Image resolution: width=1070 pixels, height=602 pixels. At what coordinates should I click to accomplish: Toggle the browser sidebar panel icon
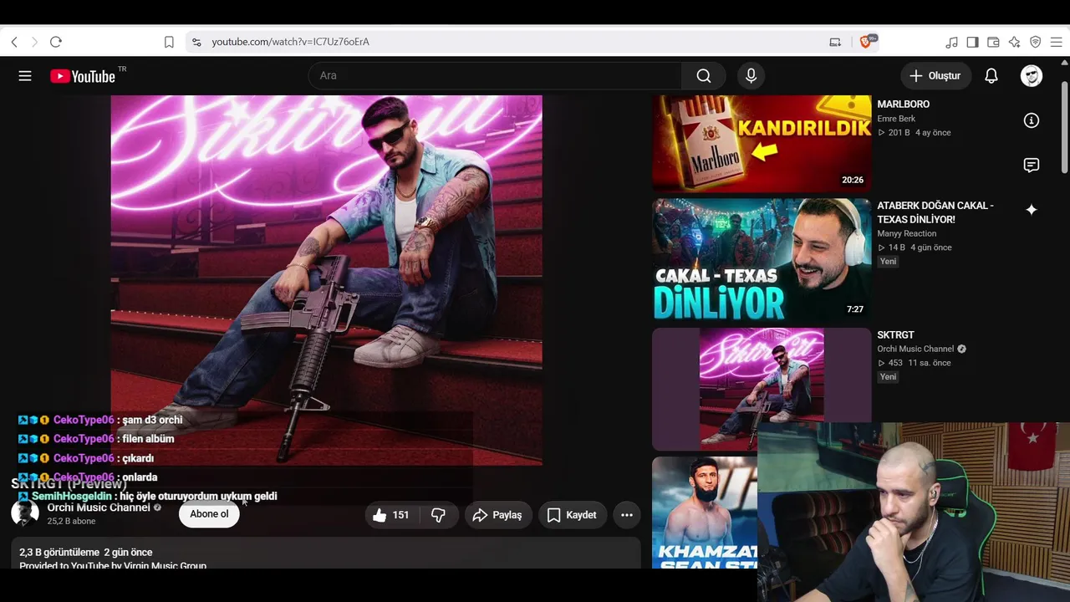(x=972, y=42)
